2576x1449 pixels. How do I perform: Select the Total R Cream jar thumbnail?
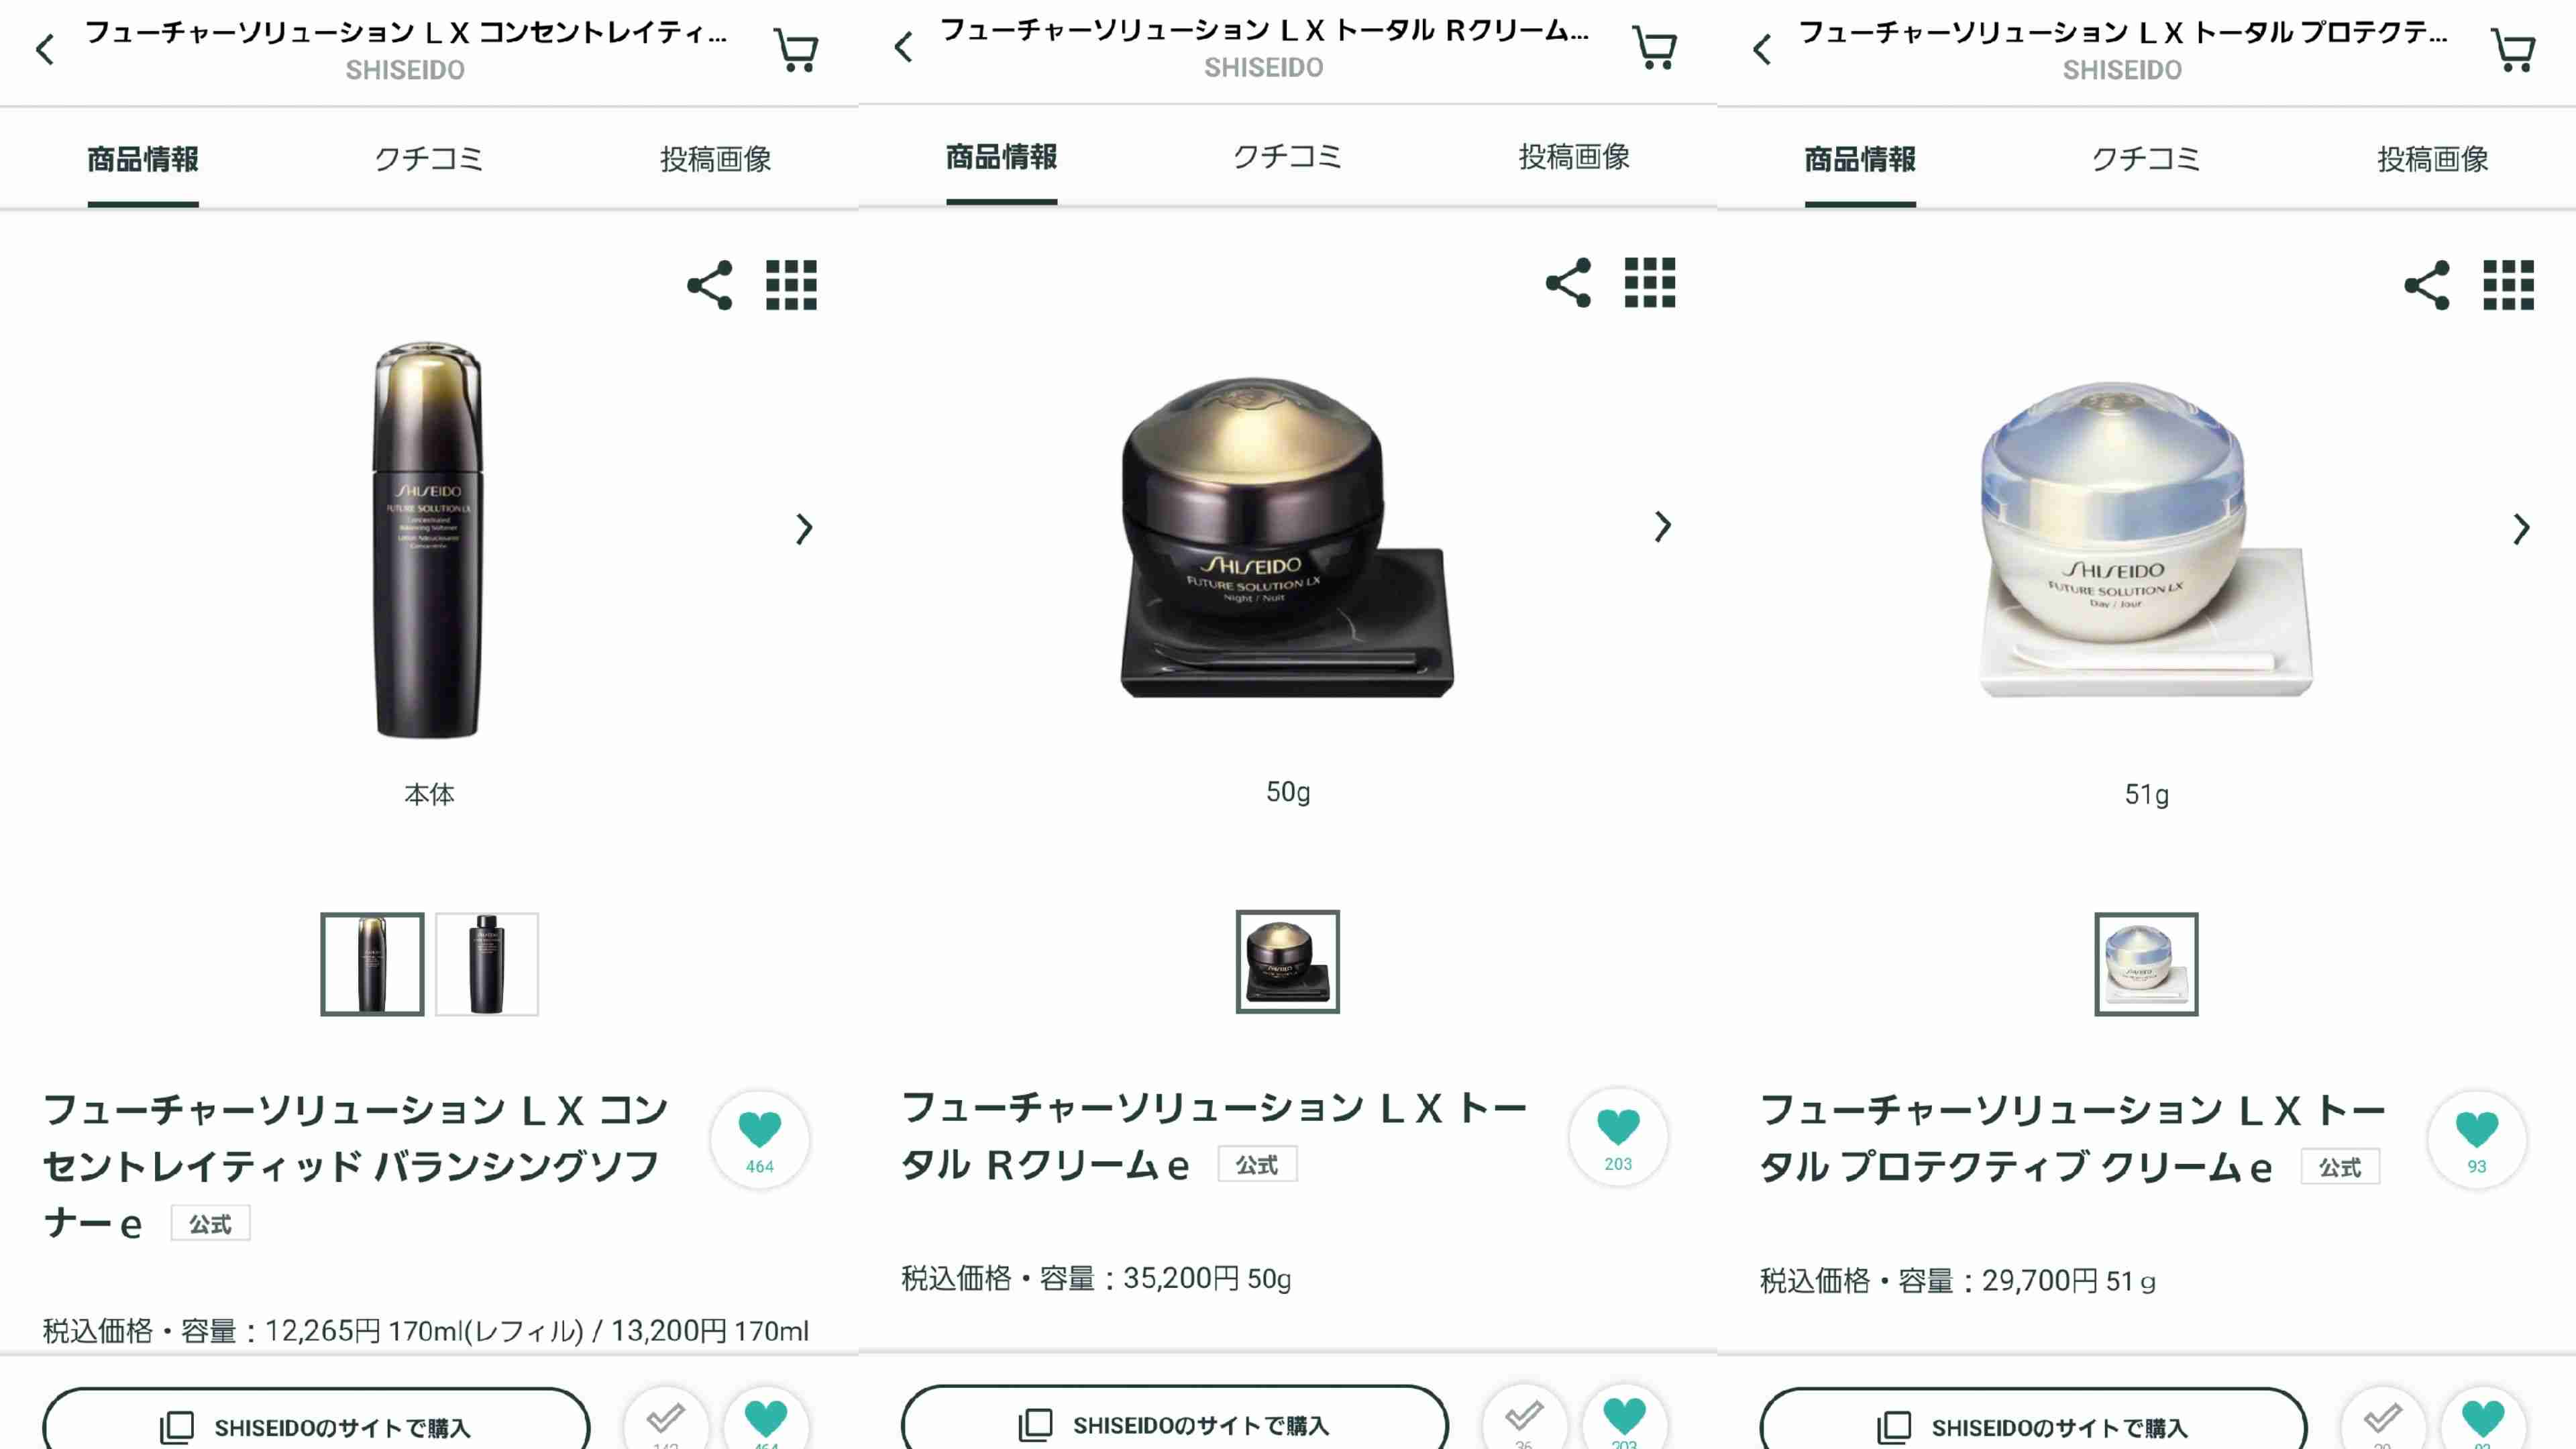tap(1288, 961)
